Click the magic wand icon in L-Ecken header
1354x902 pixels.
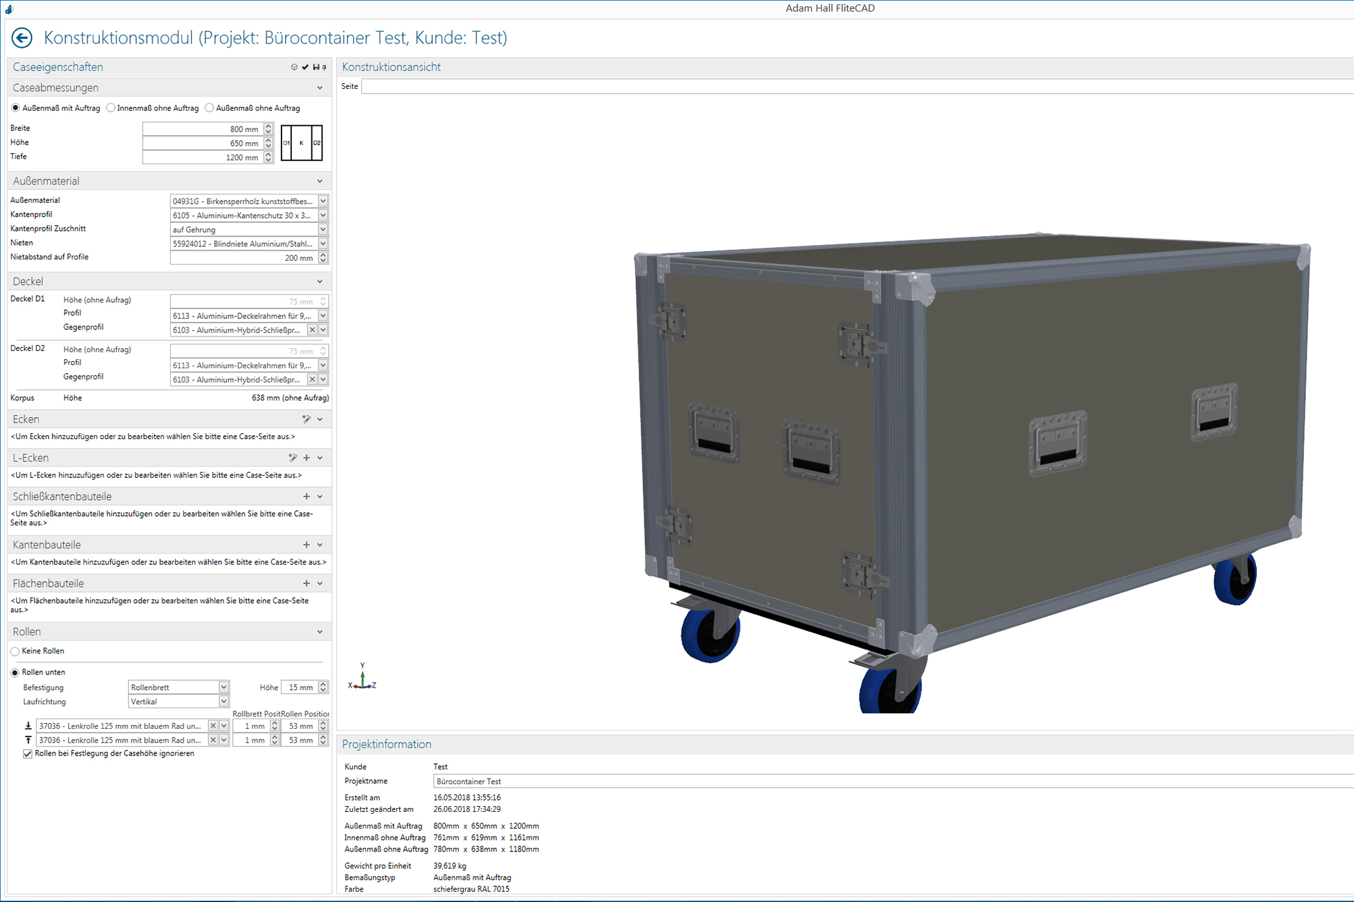[x=293, y=458]
